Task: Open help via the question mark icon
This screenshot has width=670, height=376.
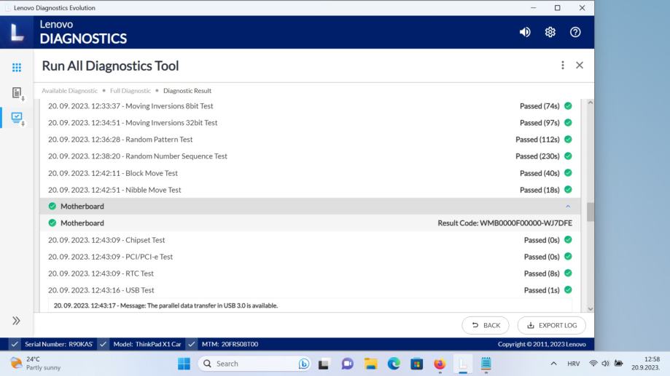Action: (x=576, y=33)
